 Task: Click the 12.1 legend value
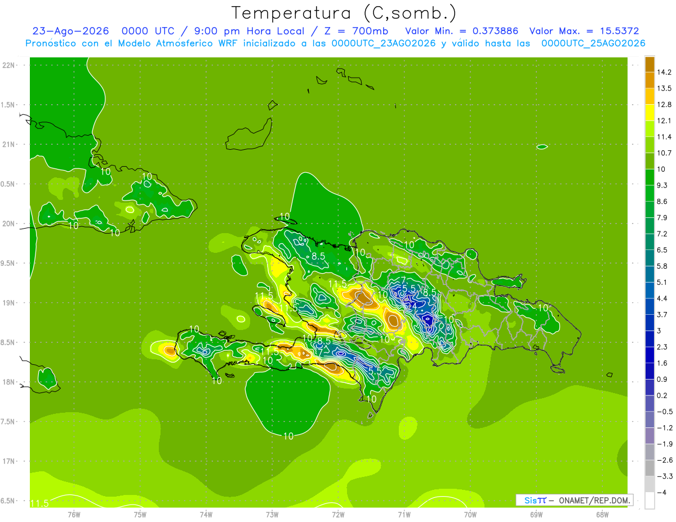(x=664, y=121)
